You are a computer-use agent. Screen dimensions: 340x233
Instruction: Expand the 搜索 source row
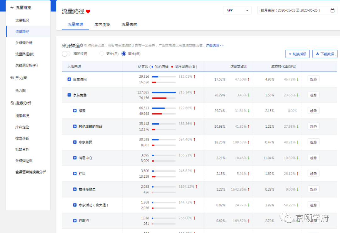click(x=75, y=111)
